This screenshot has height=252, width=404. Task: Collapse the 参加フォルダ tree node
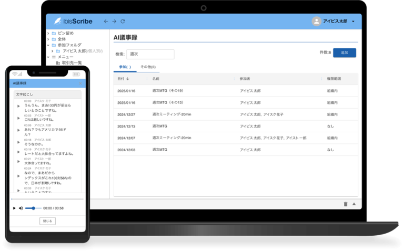point(48,45)
